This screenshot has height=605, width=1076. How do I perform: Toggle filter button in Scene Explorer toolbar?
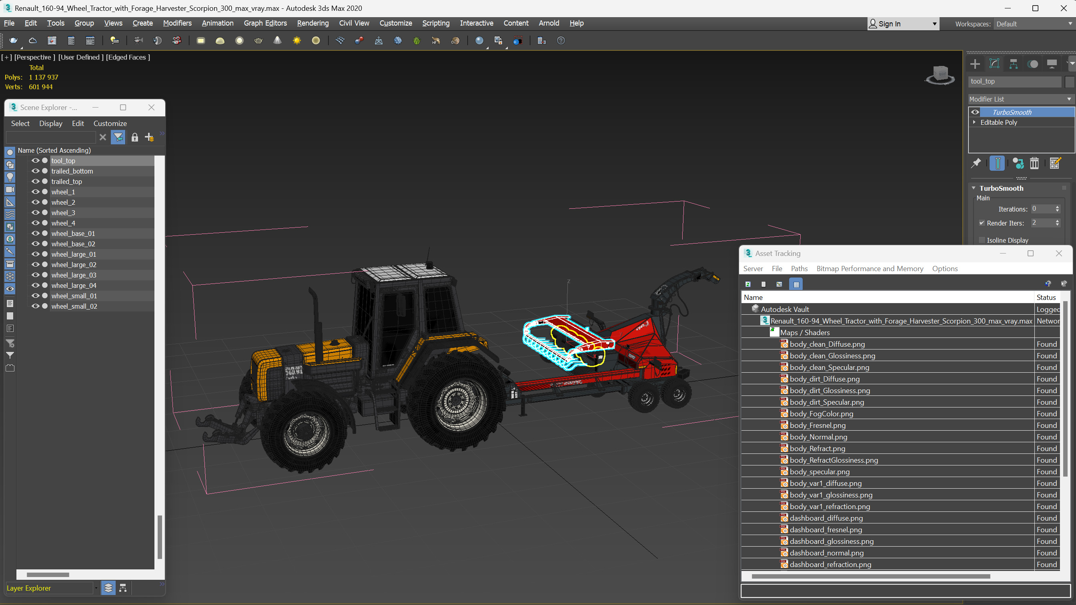[118, 138]
